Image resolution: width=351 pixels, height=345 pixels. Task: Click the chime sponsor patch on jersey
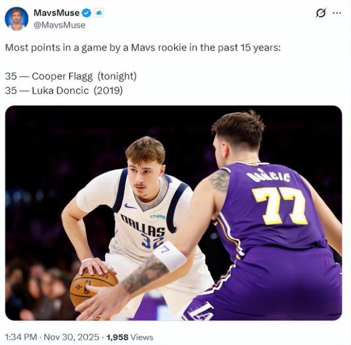tap(158, 216)
